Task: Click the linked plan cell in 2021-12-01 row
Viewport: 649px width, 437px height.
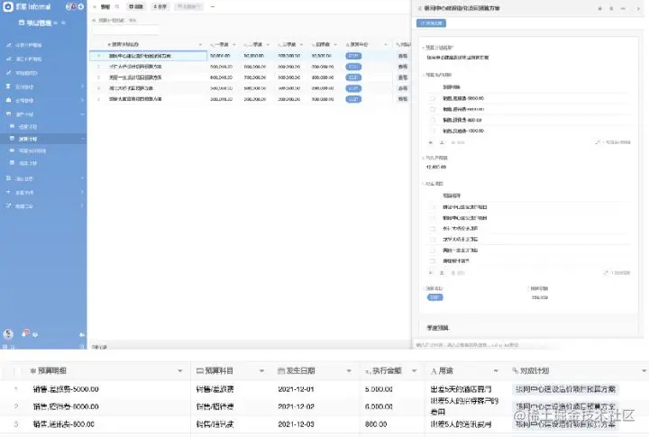Action: click(565, 389)
